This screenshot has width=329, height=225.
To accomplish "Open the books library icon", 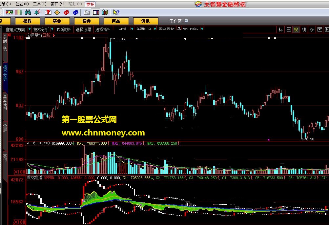I will (105, 12).
